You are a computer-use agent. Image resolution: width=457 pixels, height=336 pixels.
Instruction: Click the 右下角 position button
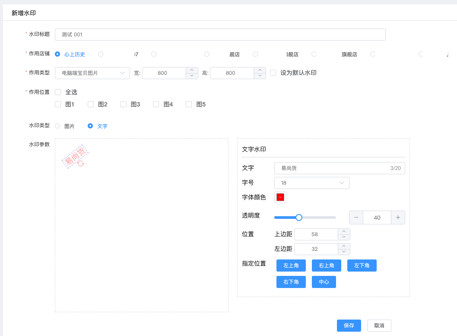coord(291,282)
